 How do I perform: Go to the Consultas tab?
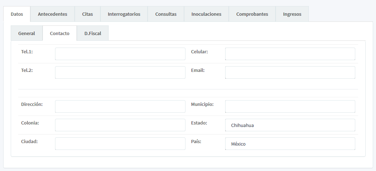166,14
